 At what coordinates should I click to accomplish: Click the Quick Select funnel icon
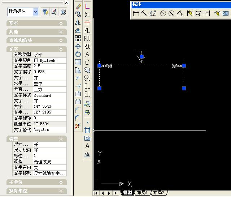coord(45,12)
